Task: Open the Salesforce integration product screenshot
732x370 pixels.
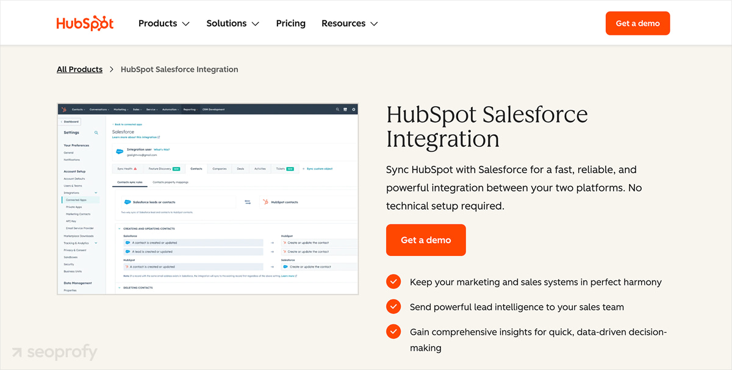Action: coord(207,199)
